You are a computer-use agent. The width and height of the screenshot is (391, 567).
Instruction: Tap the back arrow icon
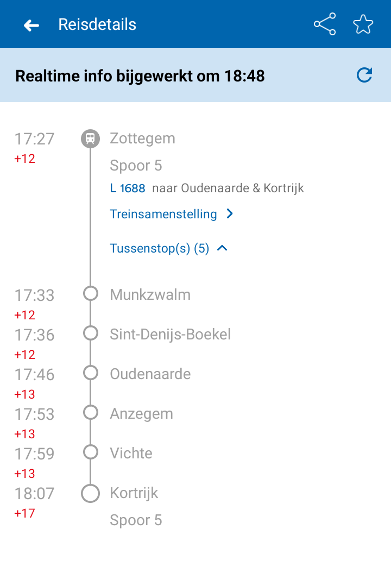[x=31, y=25]
